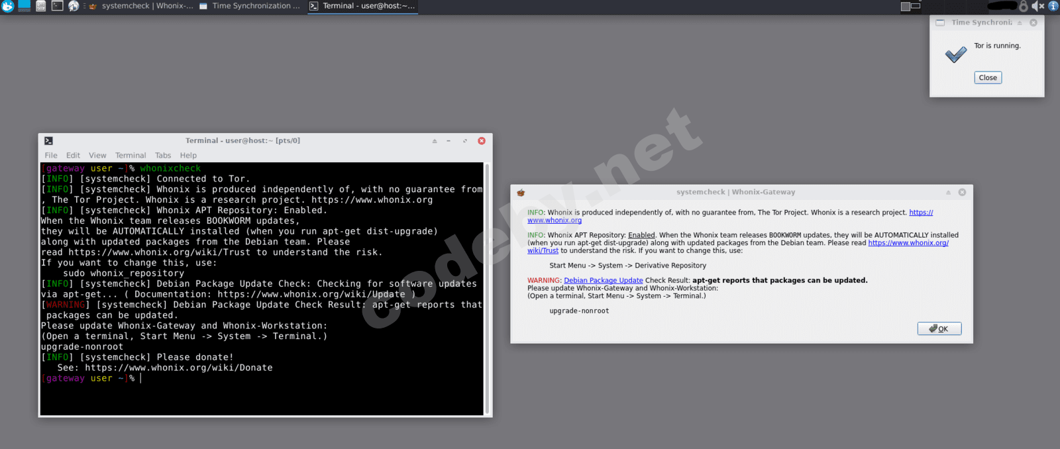Click the muted volume speaker tray icon
The image size is (1060, 449).
pyautogui.click(x=1037, y=6)
